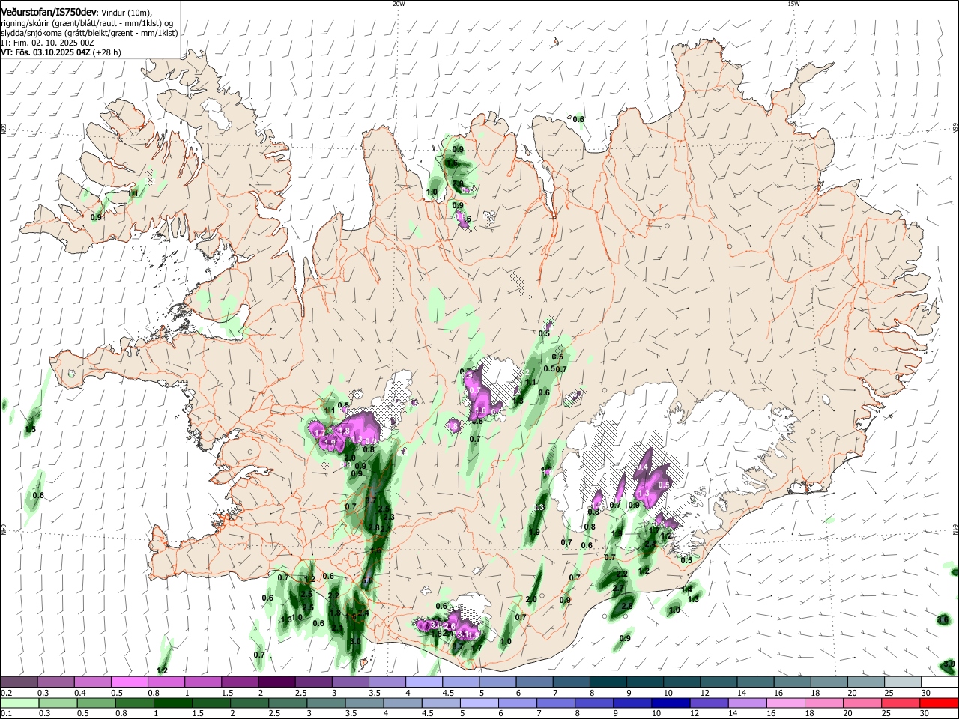Pick the royal blue swatch labeled 8 in lower legend
This screenshot has height=719, width=959.
[595, 703]
